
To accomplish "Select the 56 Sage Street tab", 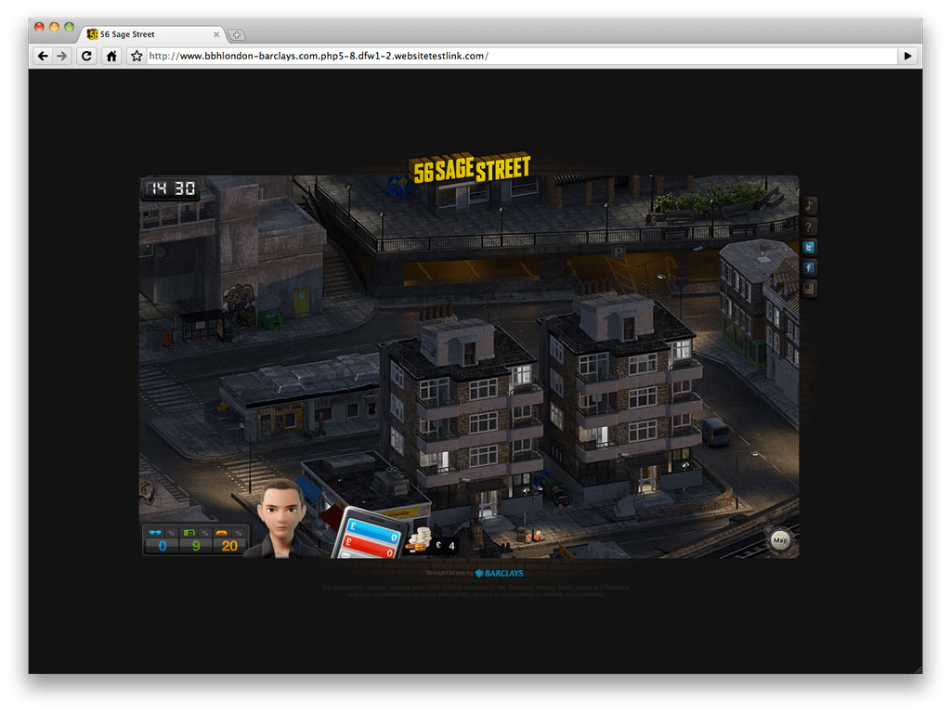I will click(x=151, y=34).
